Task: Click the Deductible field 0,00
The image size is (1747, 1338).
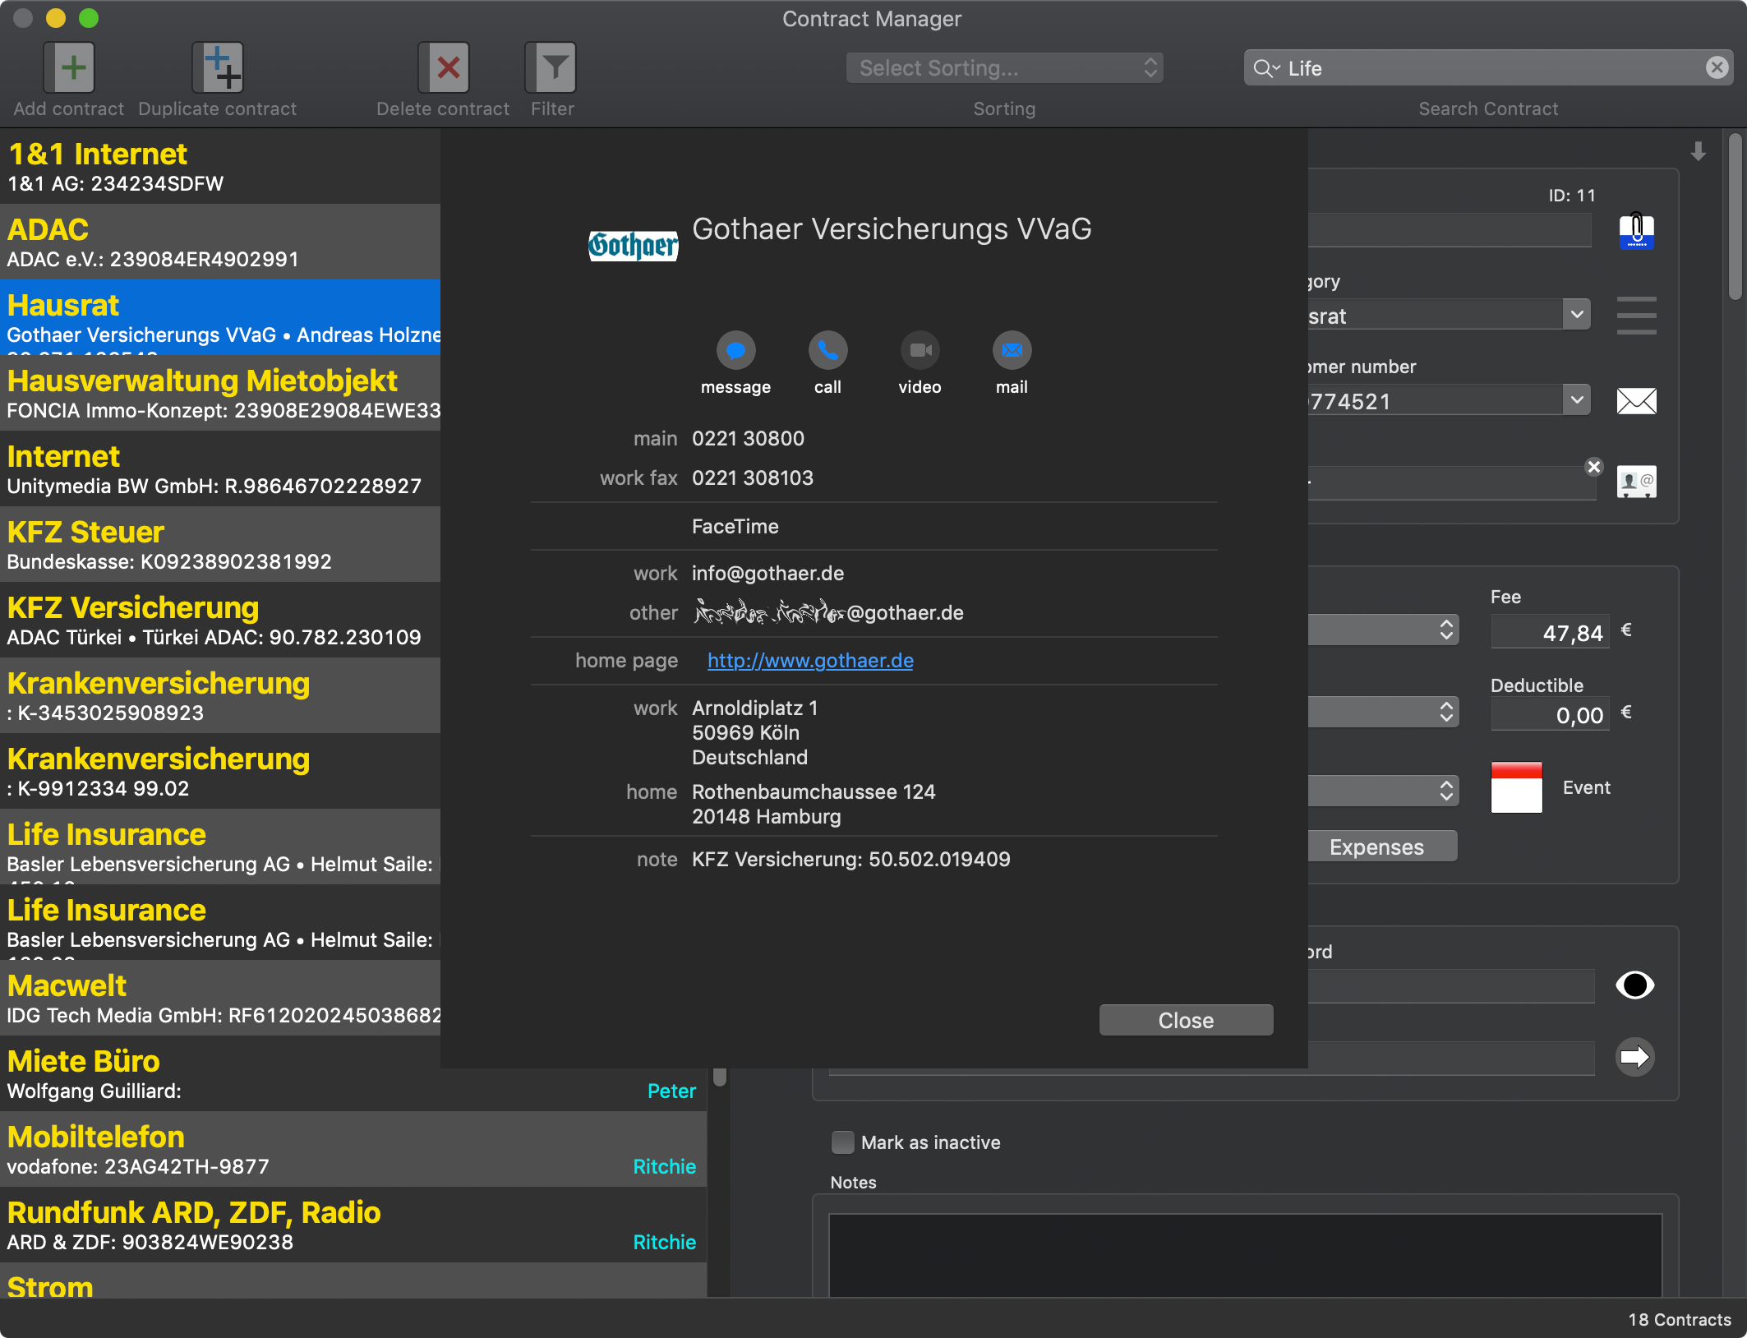Action: tap(1550, 715)
